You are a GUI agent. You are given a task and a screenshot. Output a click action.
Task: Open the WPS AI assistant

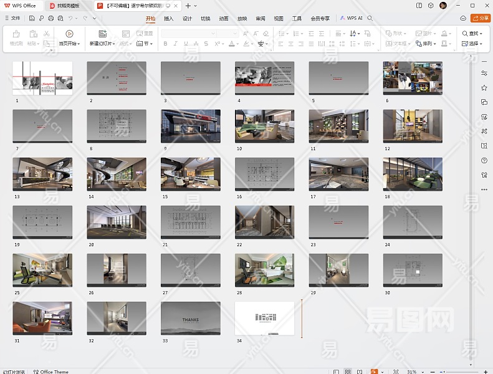tap(352, 19)
